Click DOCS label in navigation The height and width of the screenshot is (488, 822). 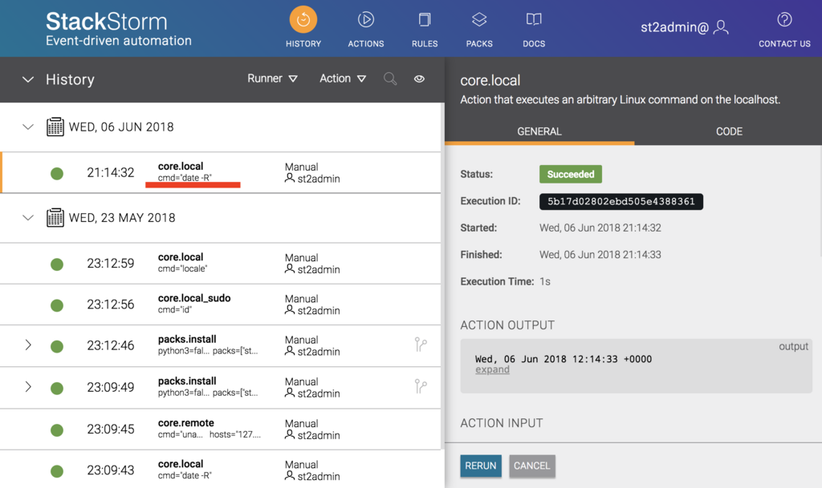click(x=534, y=44)
